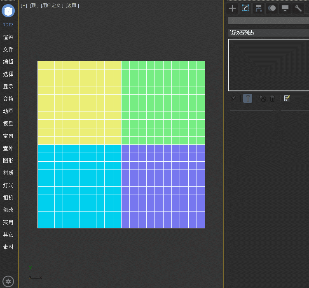The width and height of the screenshot is (309, 288).
Task: Toggle Show End Result button
Action: click(x=248, y=98)
